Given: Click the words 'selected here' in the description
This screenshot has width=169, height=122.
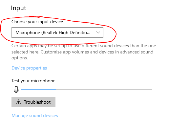Looking at the screenshot, I should pos(25,52).
